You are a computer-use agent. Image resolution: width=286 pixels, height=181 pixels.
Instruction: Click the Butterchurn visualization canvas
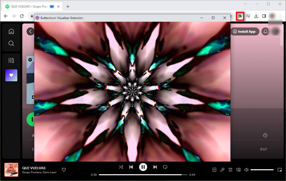(x=132, y=92)
